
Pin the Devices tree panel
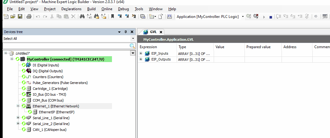click(126, 32)
